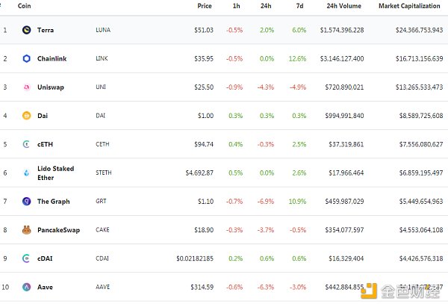The width and height of the screenshot is (448, 307).
Task: Sort the table by Price column
Action: tap(204, 6)
